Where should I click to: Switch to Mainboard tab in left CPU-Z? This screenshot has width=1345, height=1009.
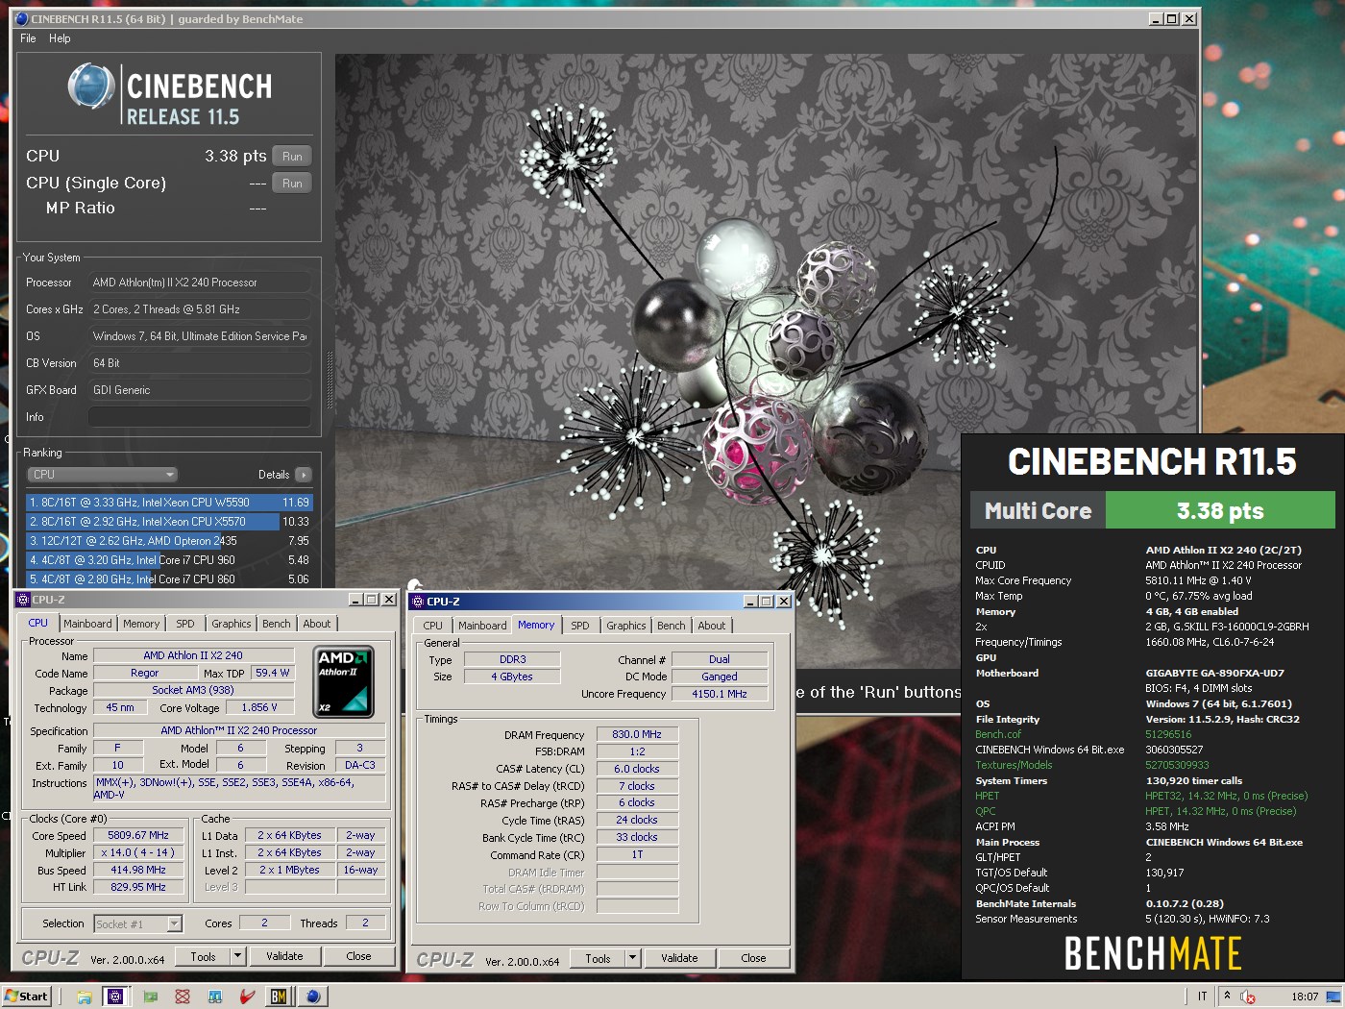87,624
